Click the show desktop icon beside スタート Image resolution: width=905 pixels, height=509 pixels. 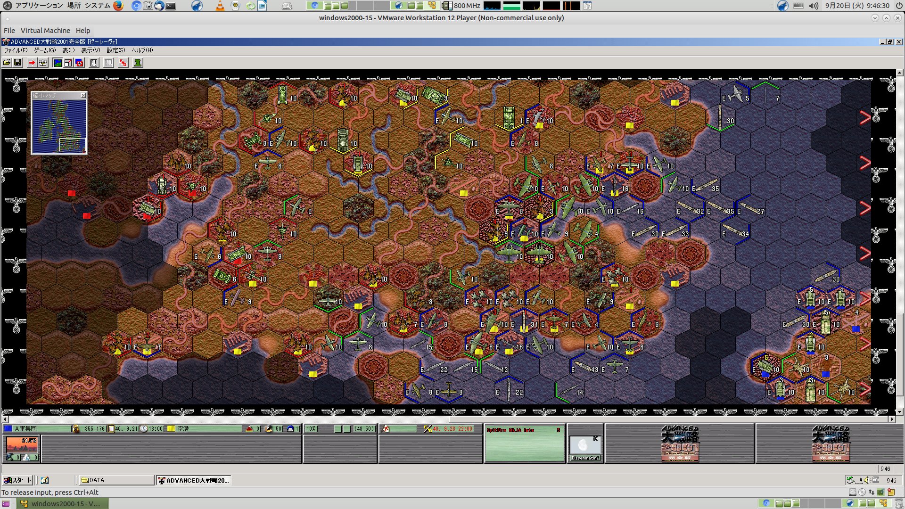pos(45,480)
